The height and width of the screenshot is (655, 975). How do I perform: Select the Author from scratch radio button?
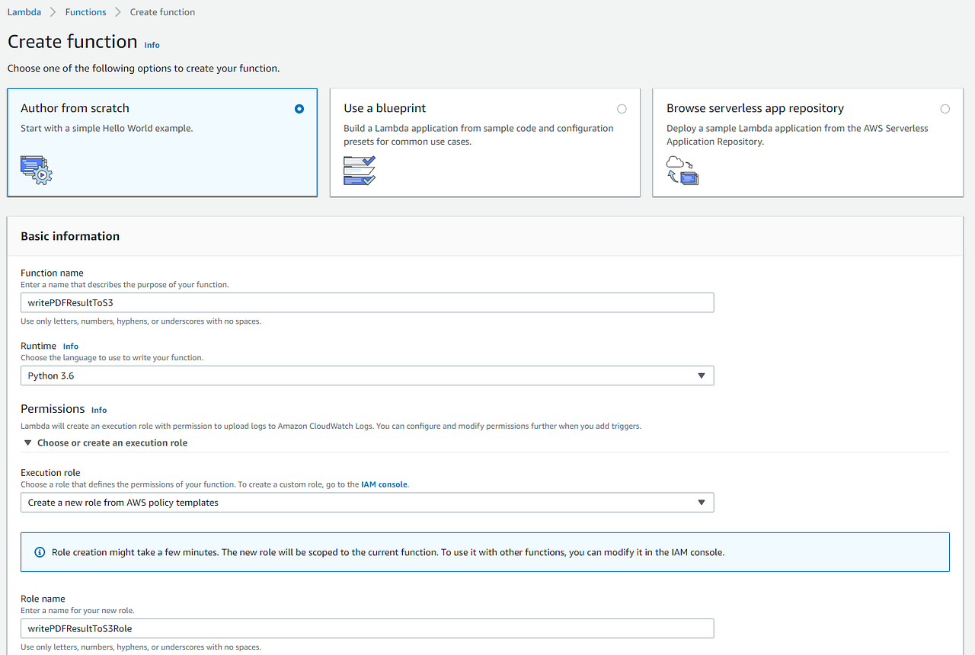(299, 109)
